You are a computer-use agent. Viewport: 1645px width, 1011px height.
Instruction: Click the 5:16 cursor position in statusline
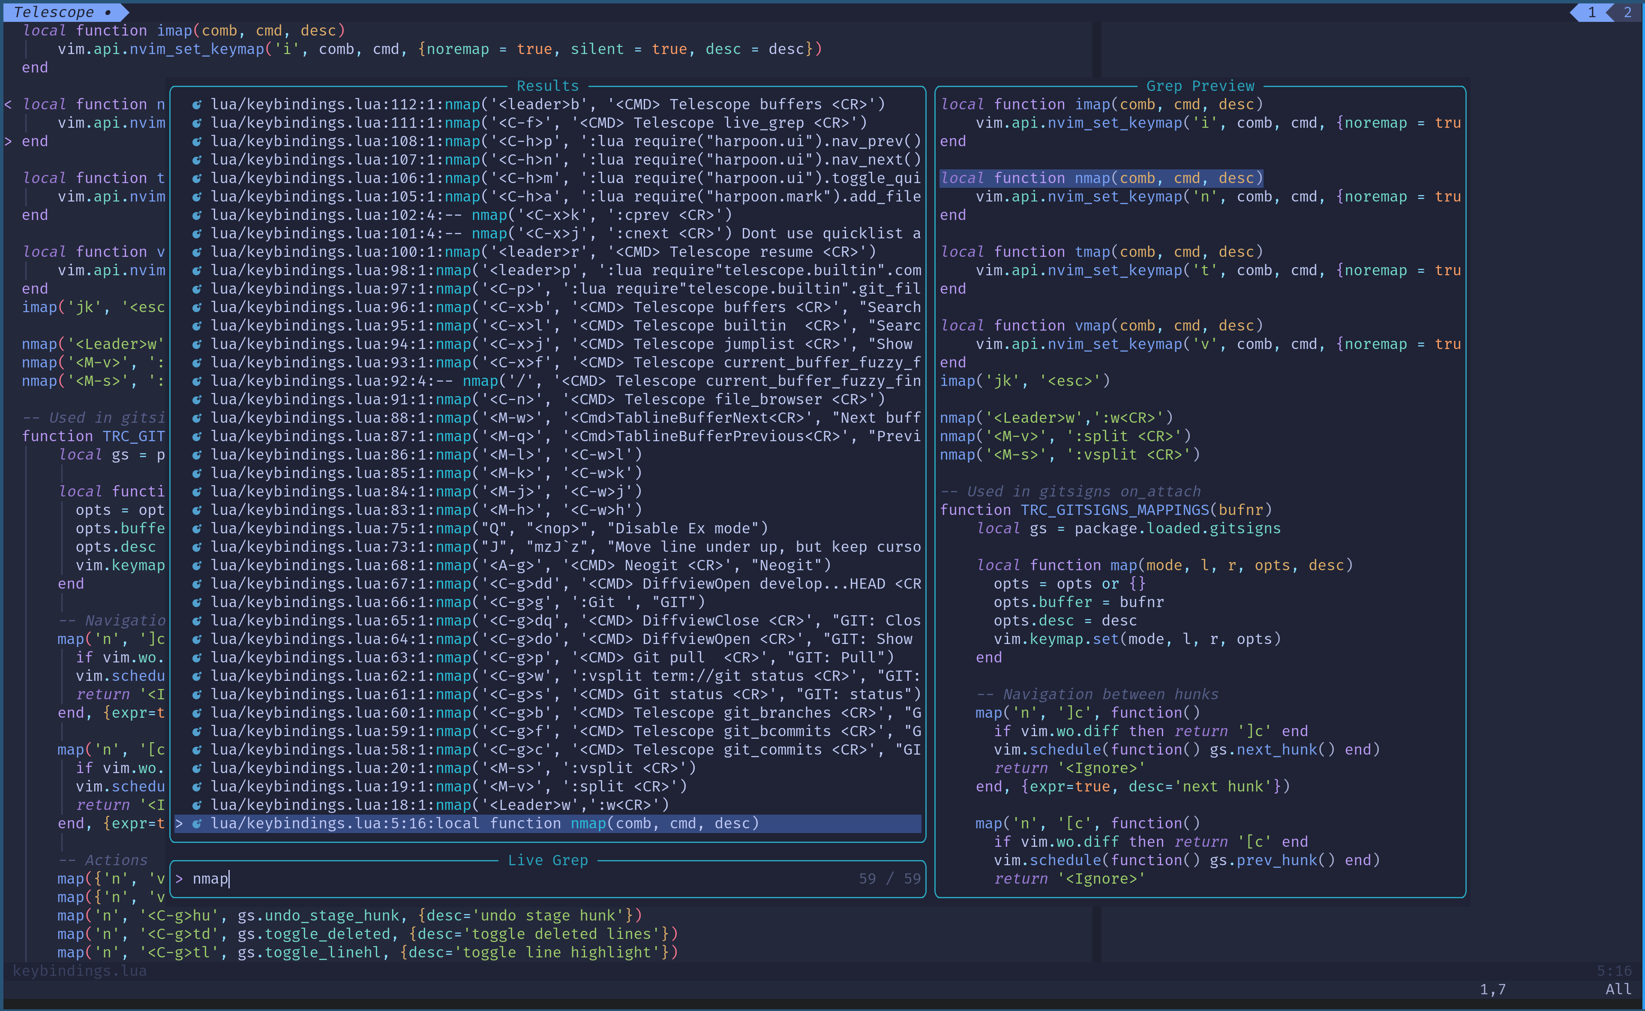[x=1614, y=971]
